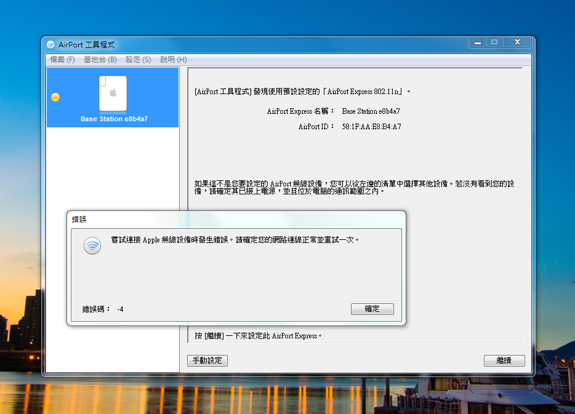Click the error code -4 text
Image resolution: width=575 pixels, height=414 pixels.
pyautogui.click(x=120, y=309)
